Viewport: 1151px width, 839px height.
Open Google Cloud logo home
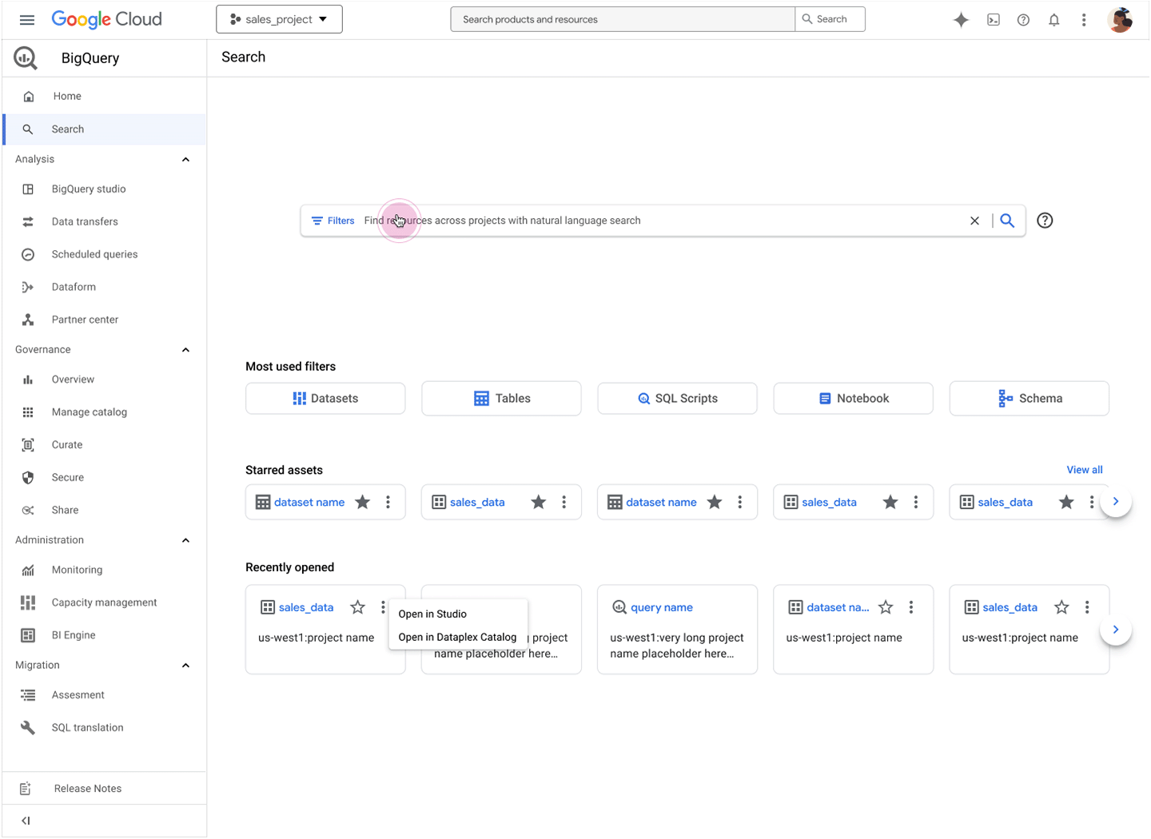pyautogui.click(x=106, y=19)
